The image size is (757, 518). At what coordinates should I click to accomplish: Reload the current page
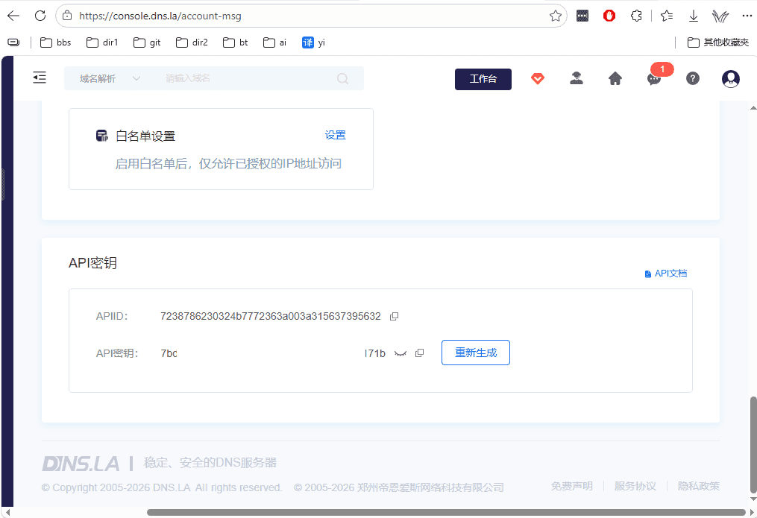40,16
